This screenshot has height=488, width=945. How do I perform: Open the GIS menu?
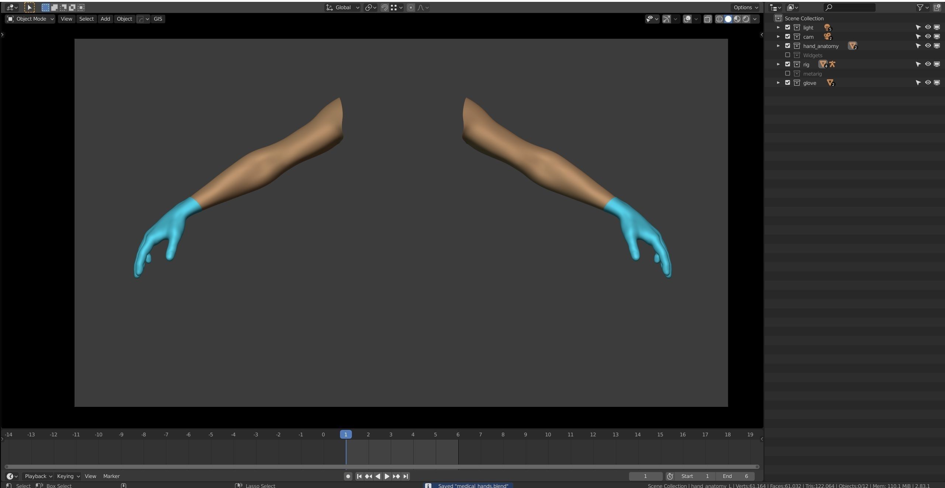pyautogui.click(x=158, y=19)
